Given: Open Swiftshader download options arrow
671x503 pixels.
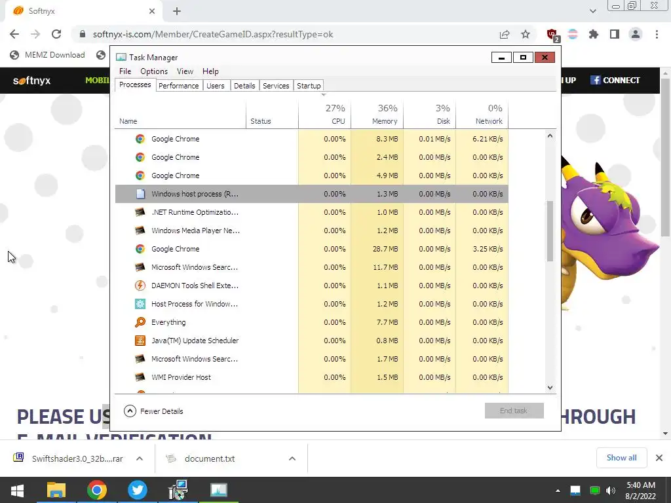Looking at the screenshot, I should [x=140, y=458].
